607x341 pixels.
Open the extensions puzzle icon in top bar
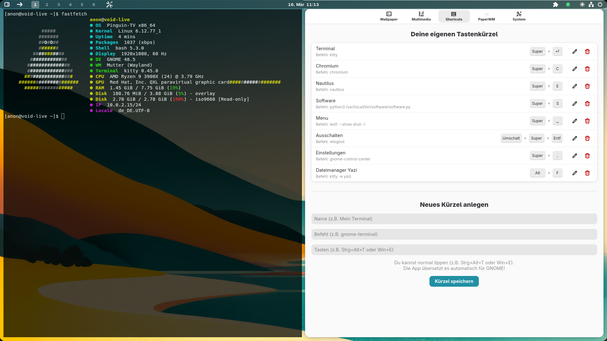(555, 4)
